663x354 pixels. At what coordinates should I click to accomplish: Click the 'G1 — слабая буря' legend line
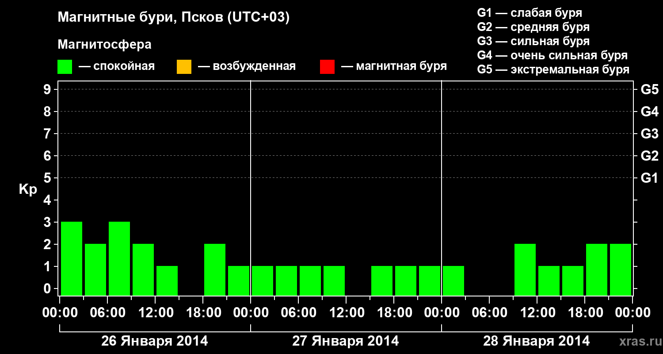[x=530, y=12]
